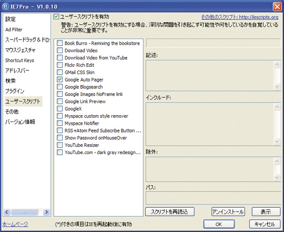Click sidebar scrollbar left arrow

click(x=7, y=212)
